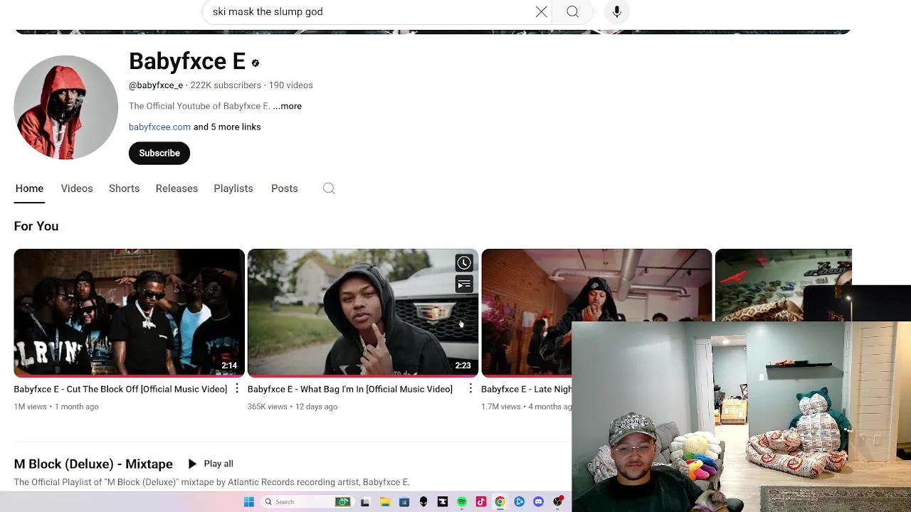911x512 pixels.
Task: Click the '1M views • 1 month ago' text
Action: point(56,407)
